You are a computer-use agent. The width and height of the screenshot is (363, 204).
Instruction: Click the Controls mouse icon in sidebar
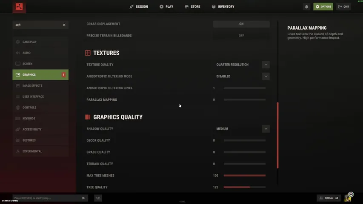(x=18, y=108)
